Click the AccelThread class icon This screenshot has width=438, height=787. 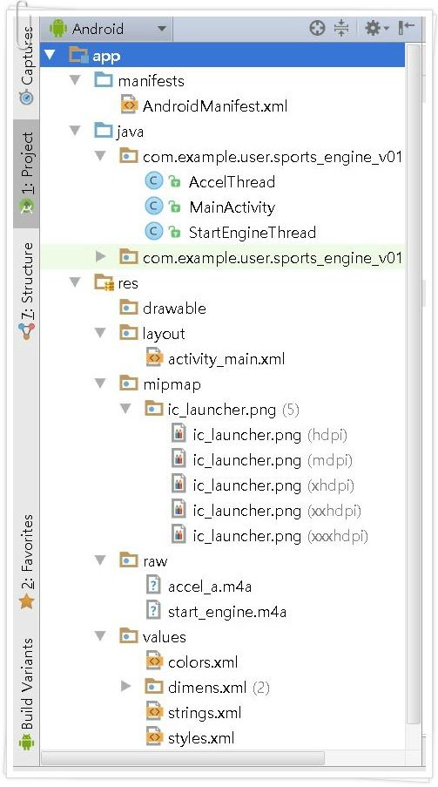click(x=154, y=180)
